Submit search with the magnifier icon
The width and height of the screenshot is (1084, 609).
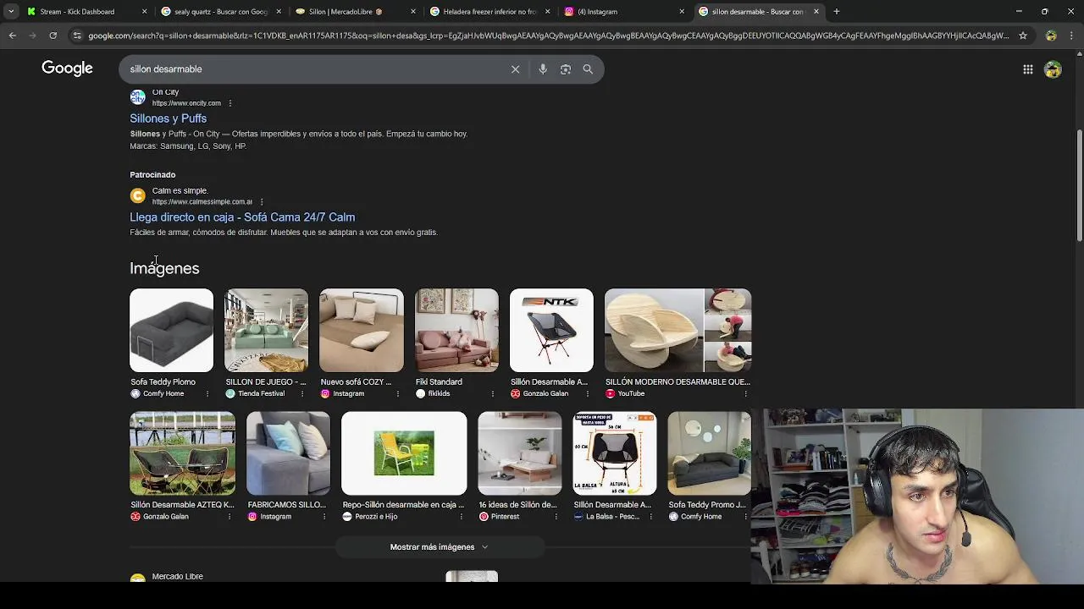click(588, 69)
